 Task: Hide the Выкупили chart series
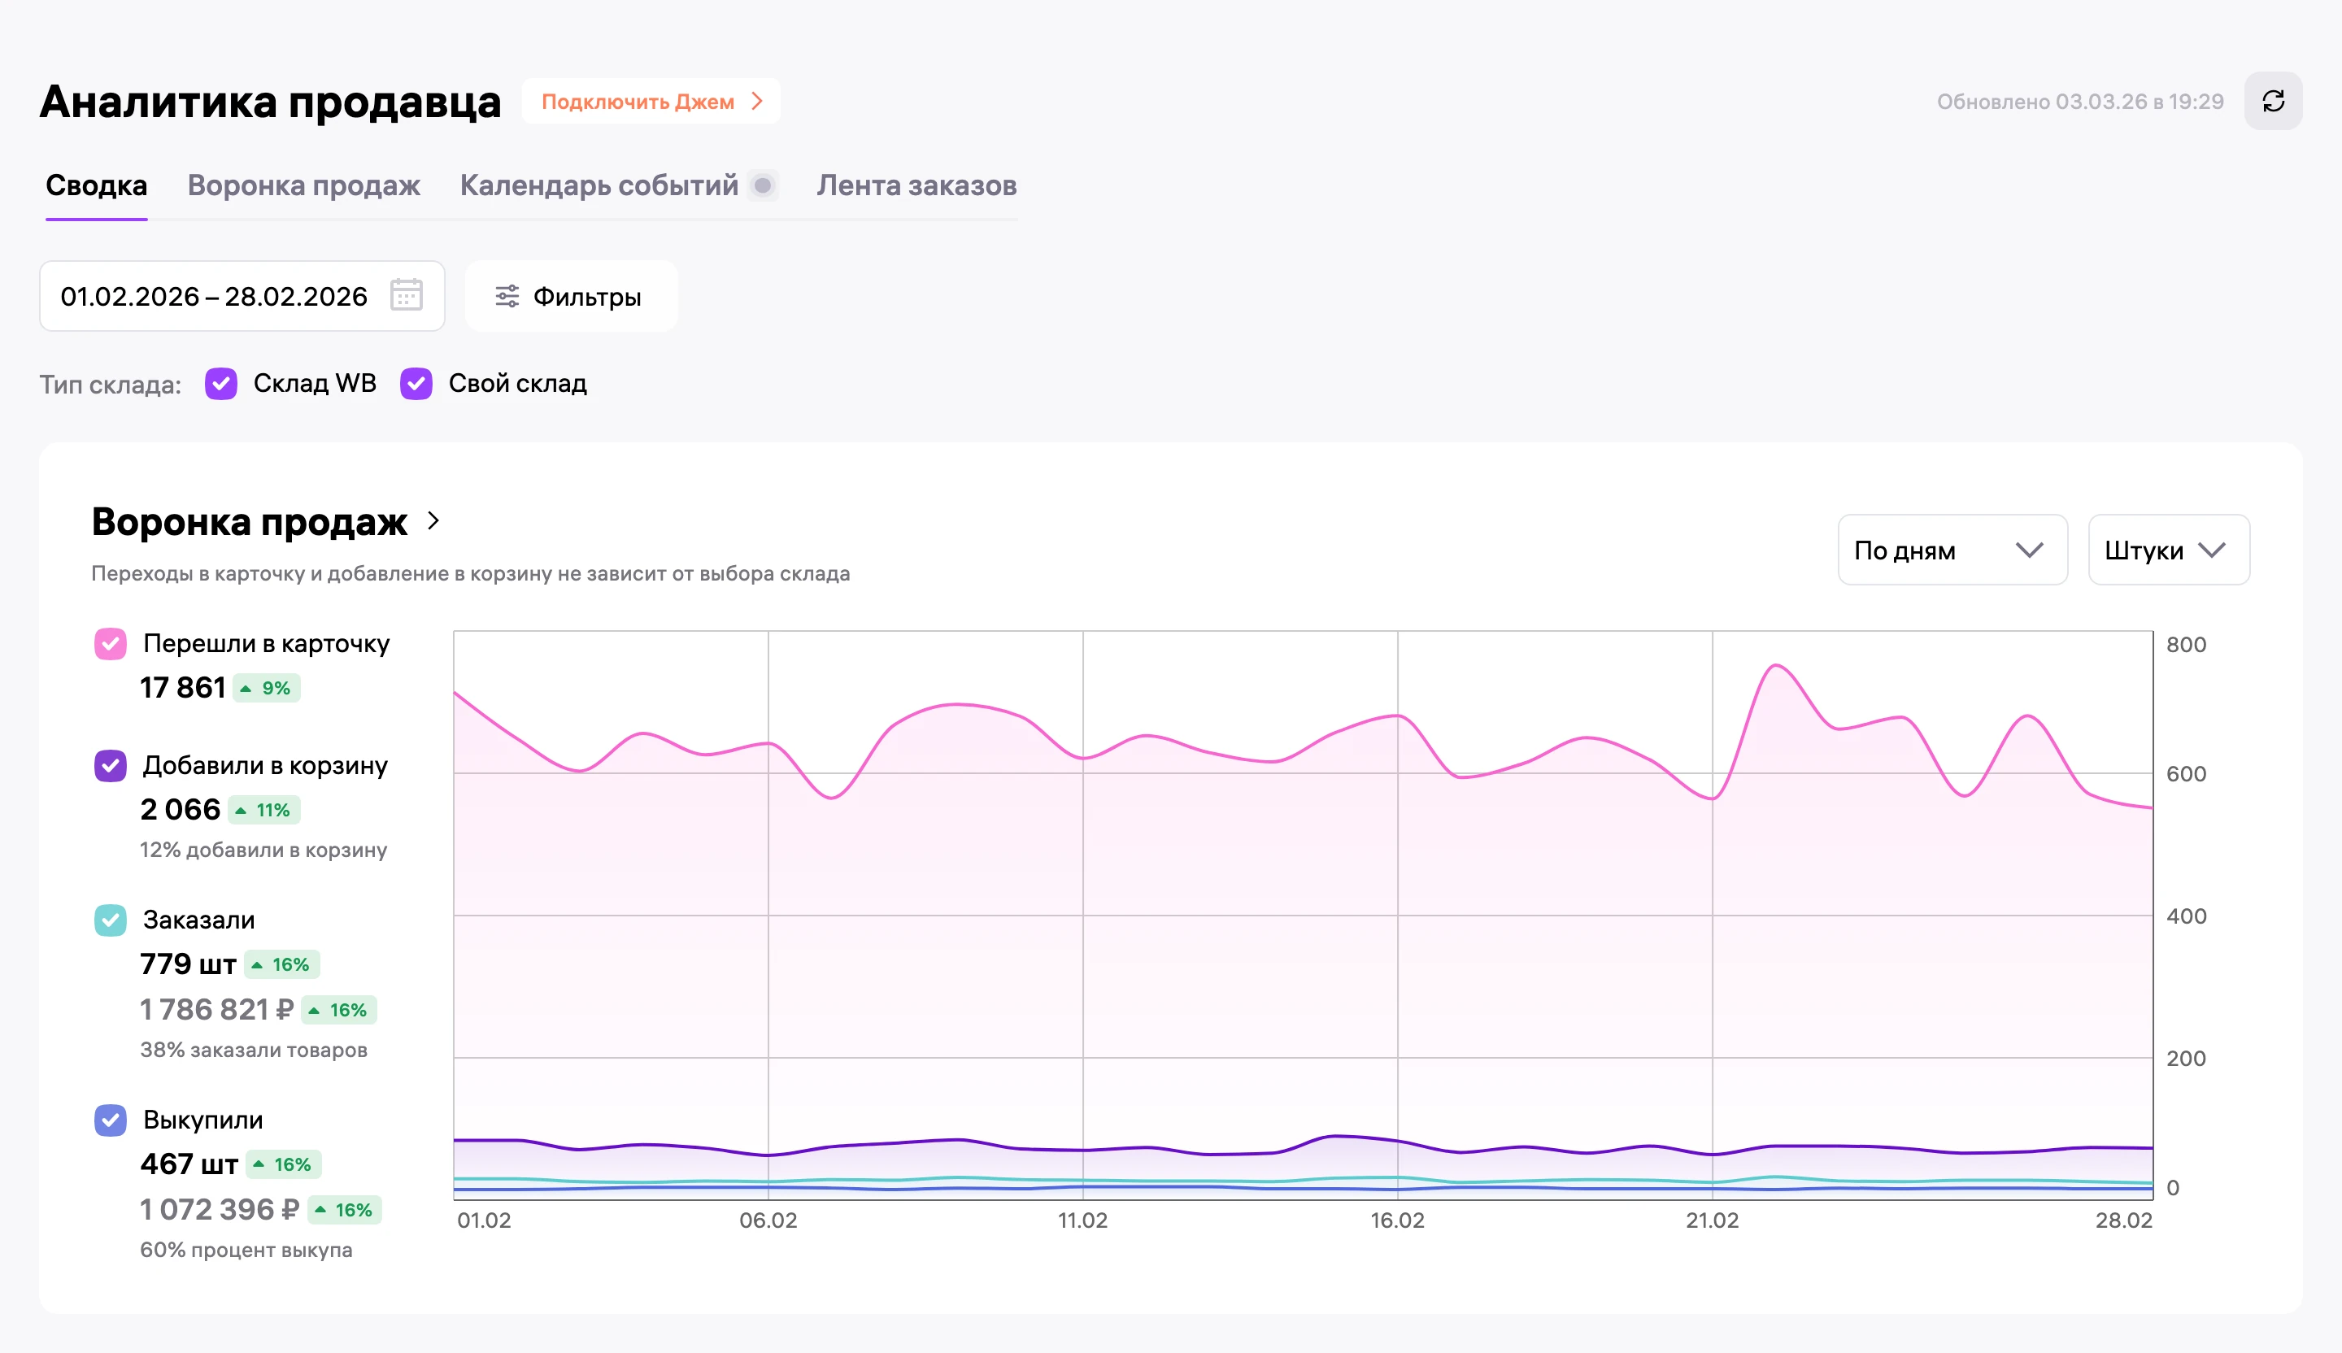coord(111,1120)
